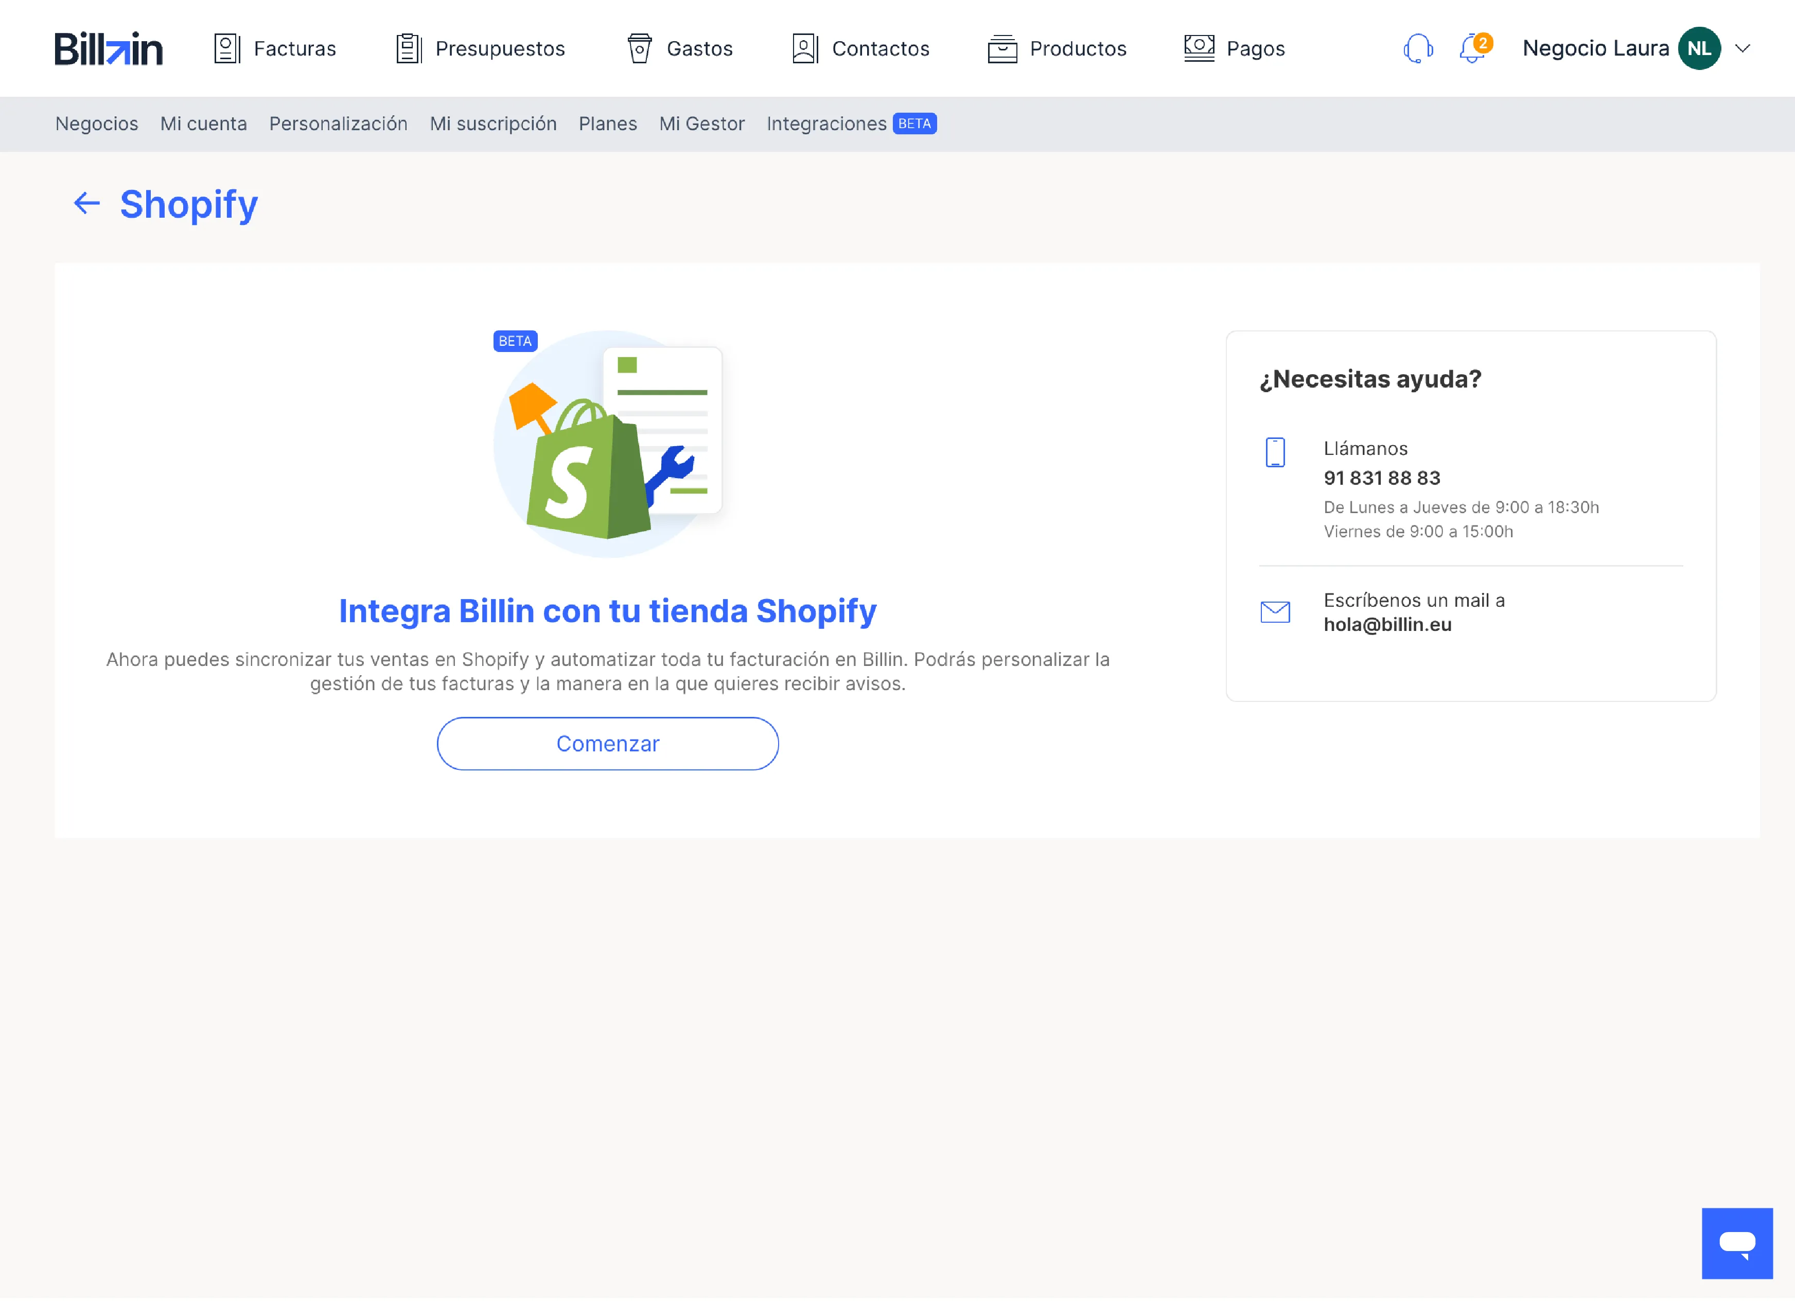Viewport: 1795px width, 1301px height.
Task: Switch to the Integraciones tab
Action: point(826,124)
